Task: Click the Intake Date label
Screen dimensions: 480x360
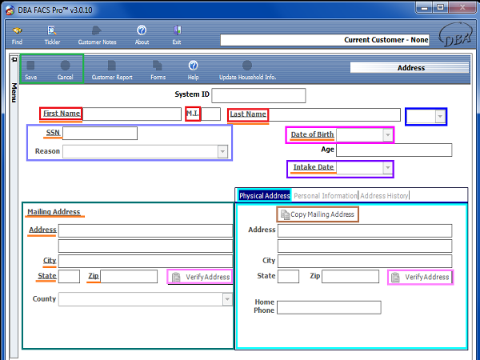Action: click(x=314, y=167)
